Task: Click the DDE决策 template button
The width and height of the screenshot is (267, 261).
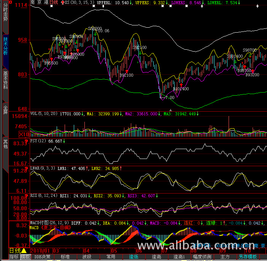Action: coord(42,257)
